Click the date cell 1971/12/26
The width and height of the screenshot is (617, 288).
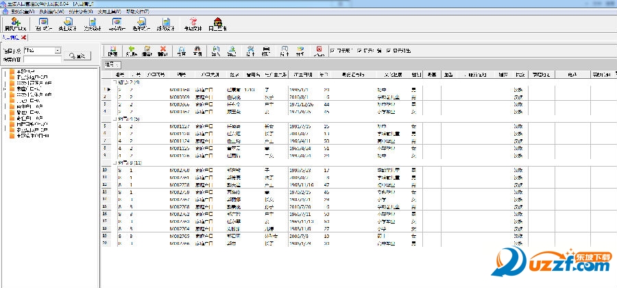point(303,104)
